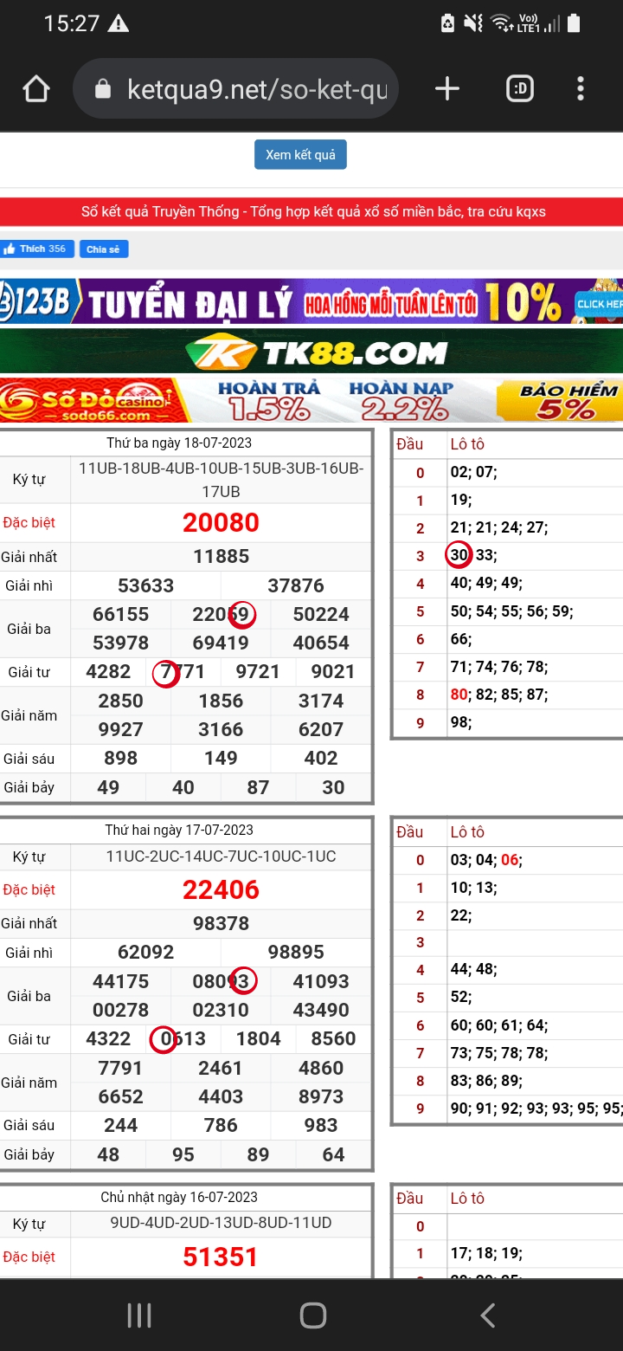The image size is (623, 1351).
Task: Click Lô tô row 03; 04; 06;
Action: pyautogui.click(x=486, y=860)
